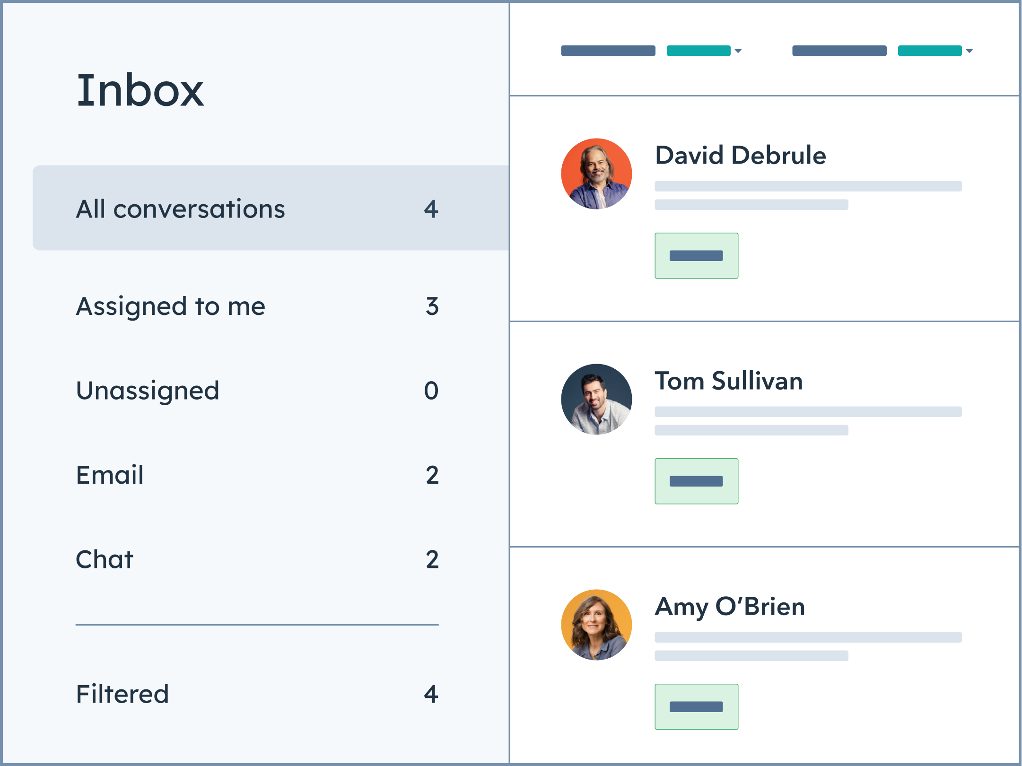Open Amy O'Brien's conversation name
The width and height of the screenshot is (1022, 766).
point(730,606)
